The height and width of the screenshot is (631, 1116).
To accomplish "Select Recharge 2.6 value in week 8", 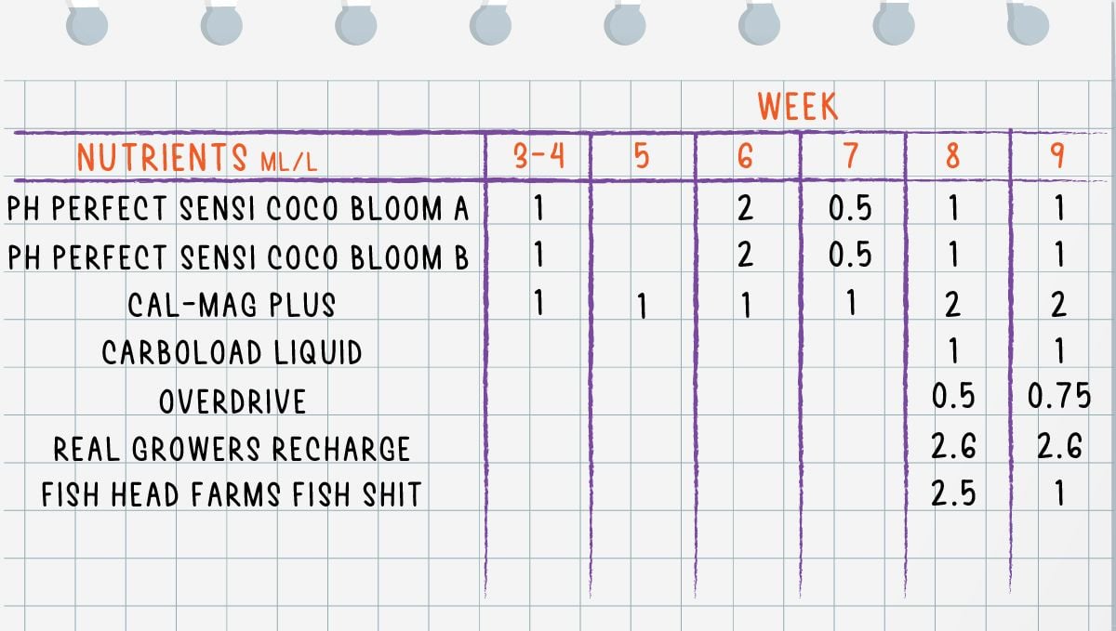I will coord(953,448).
